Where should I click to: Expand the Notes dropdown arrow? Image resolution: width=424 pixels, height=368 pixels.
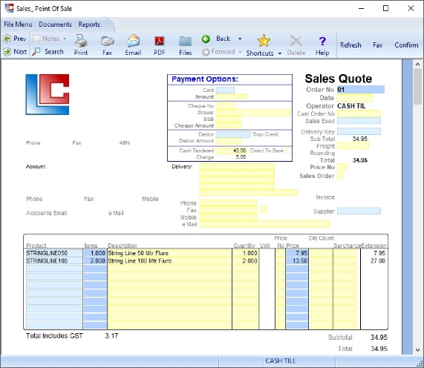(x=65, y=39)
